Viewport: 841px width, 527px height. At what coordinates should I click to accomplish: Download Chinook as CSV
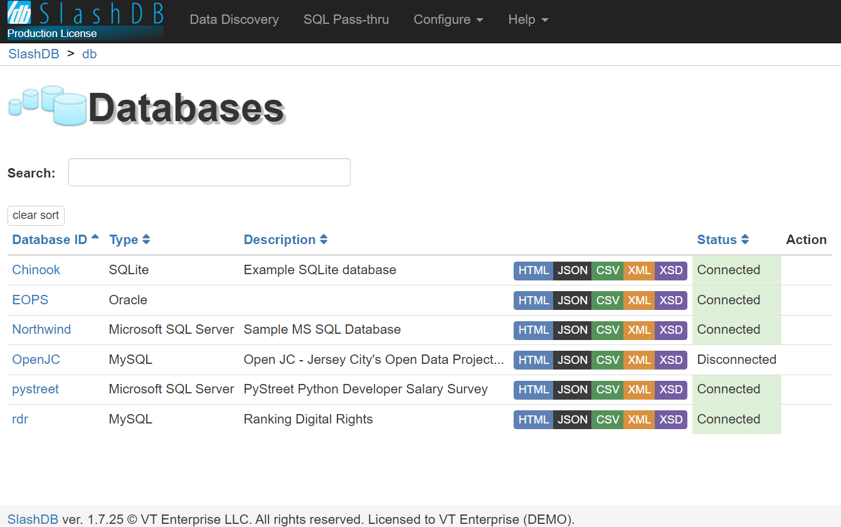(608, 270)
